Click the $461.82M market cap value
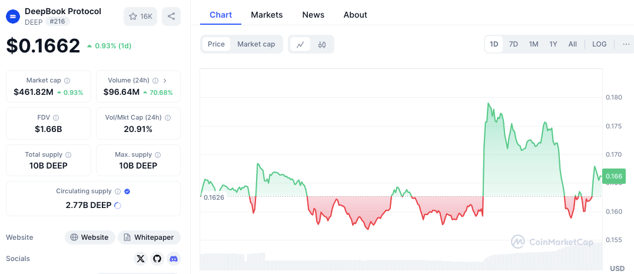Image resolution: width=634 pixels, height=274 pixels. (34, 93)
